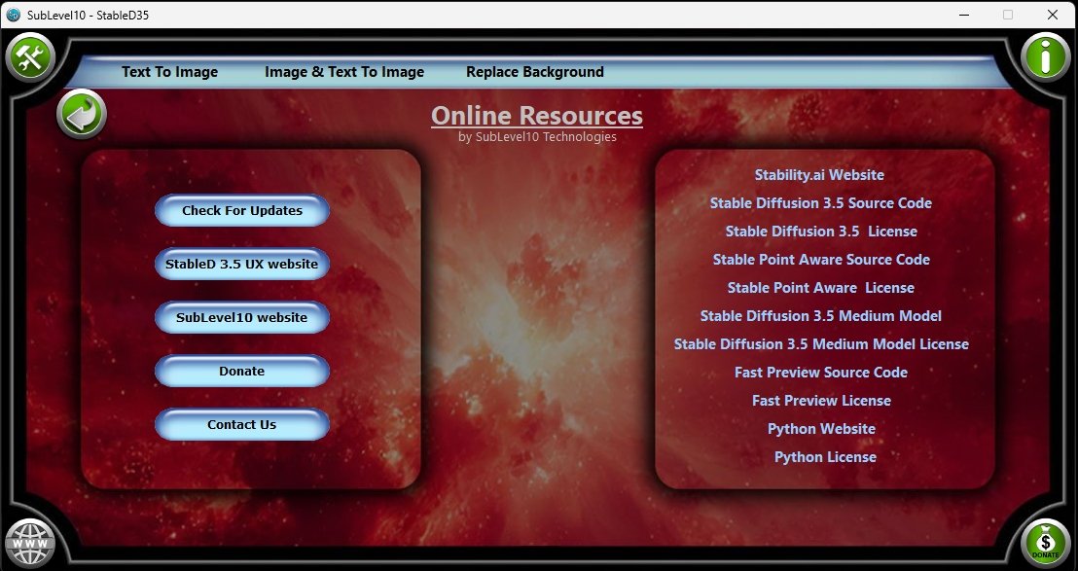Click the Contact Us button
The height and width of the screenshot is (571, 1078).
[x=242, y=424]
